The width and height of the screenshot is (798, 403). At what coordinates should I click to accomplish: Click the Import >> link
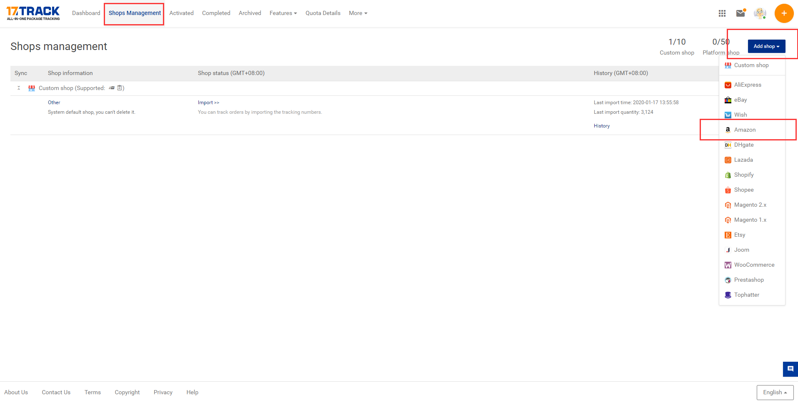[x=208, y=103]
